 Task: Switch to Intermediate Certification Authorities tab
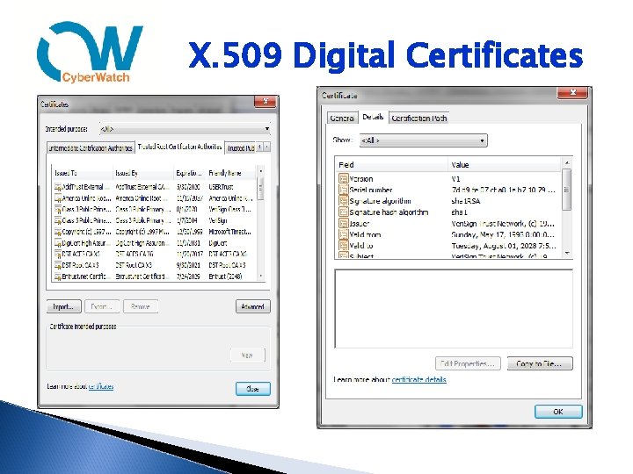pos(91,148)
